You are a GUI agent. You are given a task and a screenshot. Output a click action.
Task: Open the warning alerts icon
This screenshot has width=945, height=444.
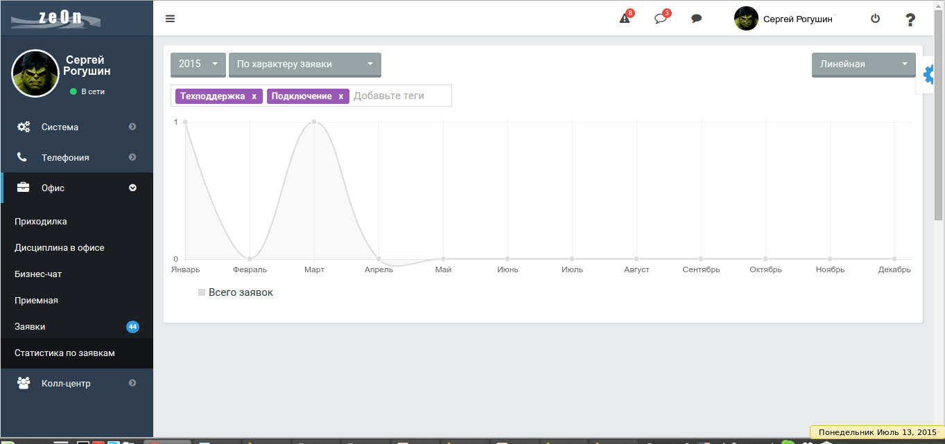(x=625, y=18)
